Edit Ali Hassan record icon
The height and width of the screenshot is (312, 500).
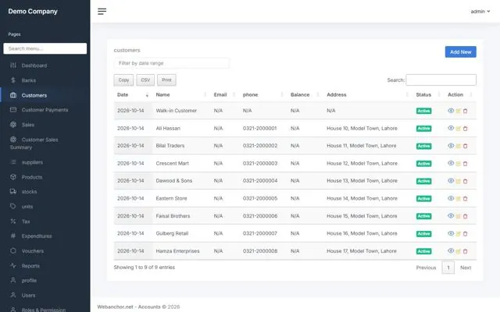click(x=459, y=129)
